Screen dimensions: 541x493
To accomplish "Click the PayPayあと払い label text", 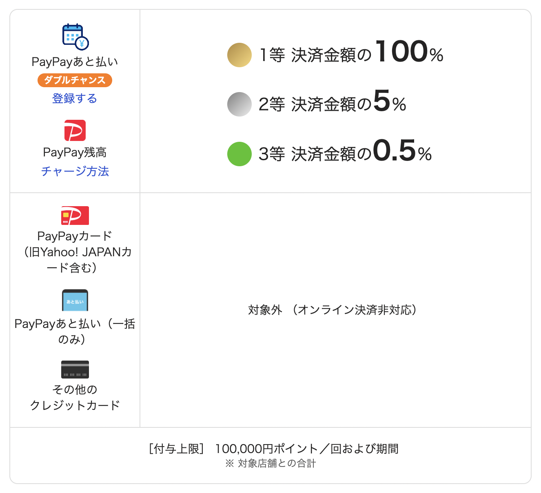I will click(x=75, y=62).
